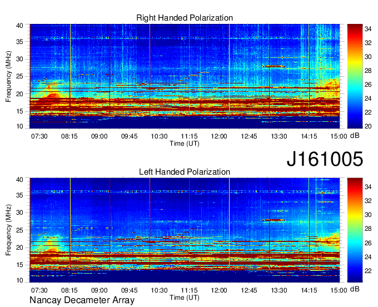
Task: Click the 40 MHz tick on the left-handed plot
Action: (x=19, y=179)
